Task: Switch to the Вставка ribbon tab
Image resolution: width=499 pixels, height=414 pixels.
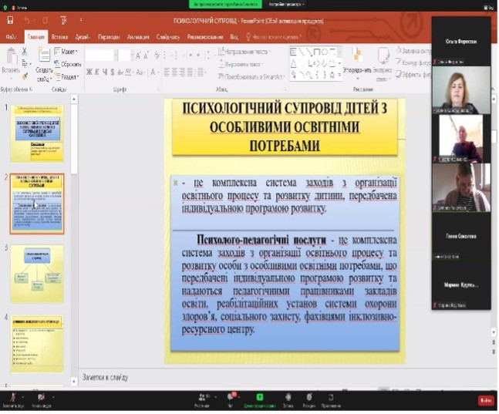Action: click(59, 36)
